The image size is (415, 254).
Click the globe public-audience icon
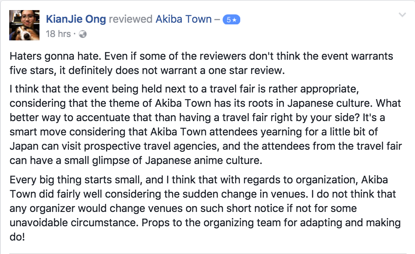(x=83, y=34)
